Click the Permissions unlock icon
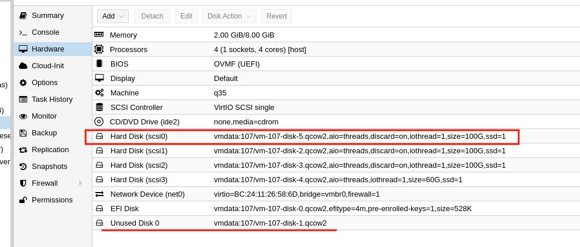Viewport: 580px width, 247px height. 23,200
